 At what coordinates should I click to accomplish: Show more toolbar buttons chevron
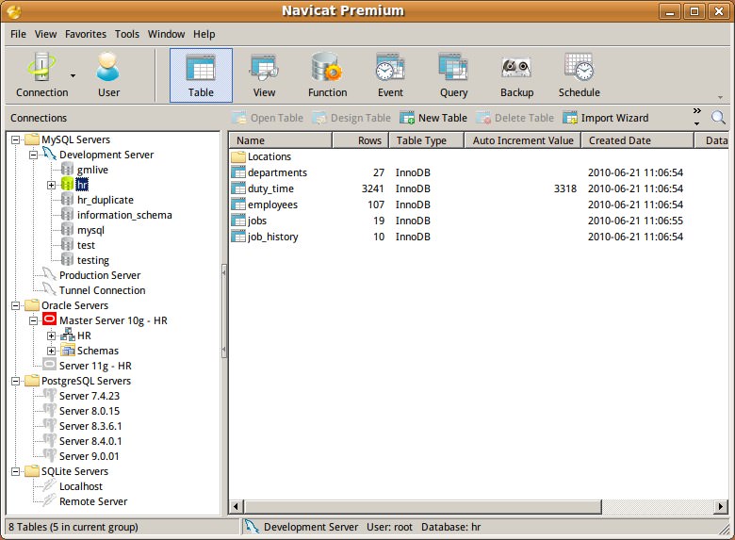697,110
